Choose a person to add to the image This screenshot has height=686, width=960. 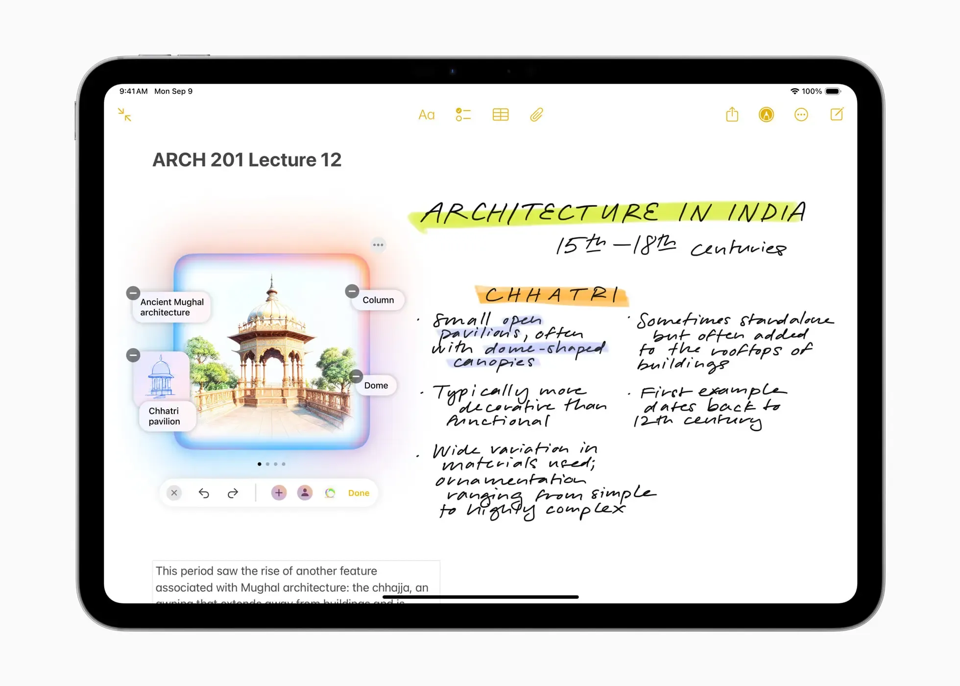(305, 492)
